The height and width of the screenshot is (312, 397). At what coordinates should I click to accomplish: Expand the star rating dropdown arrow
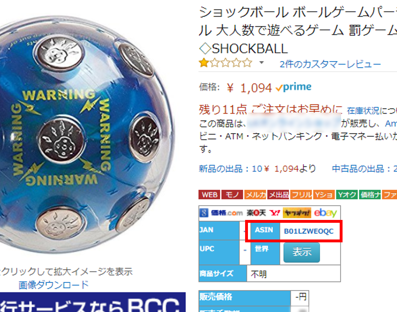click(261, 62)
